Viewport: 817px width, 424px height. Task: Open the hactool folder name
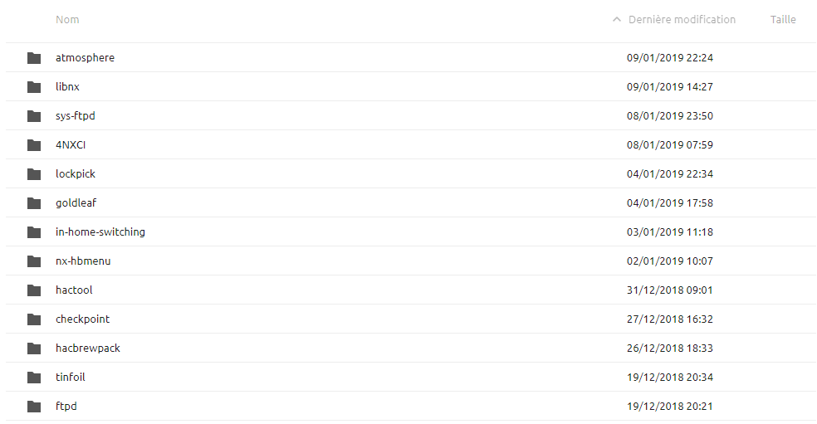[74, 290]
